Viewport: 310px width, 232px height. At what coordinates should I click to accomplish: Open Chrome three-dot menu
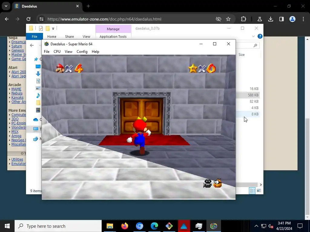[303, 19]
